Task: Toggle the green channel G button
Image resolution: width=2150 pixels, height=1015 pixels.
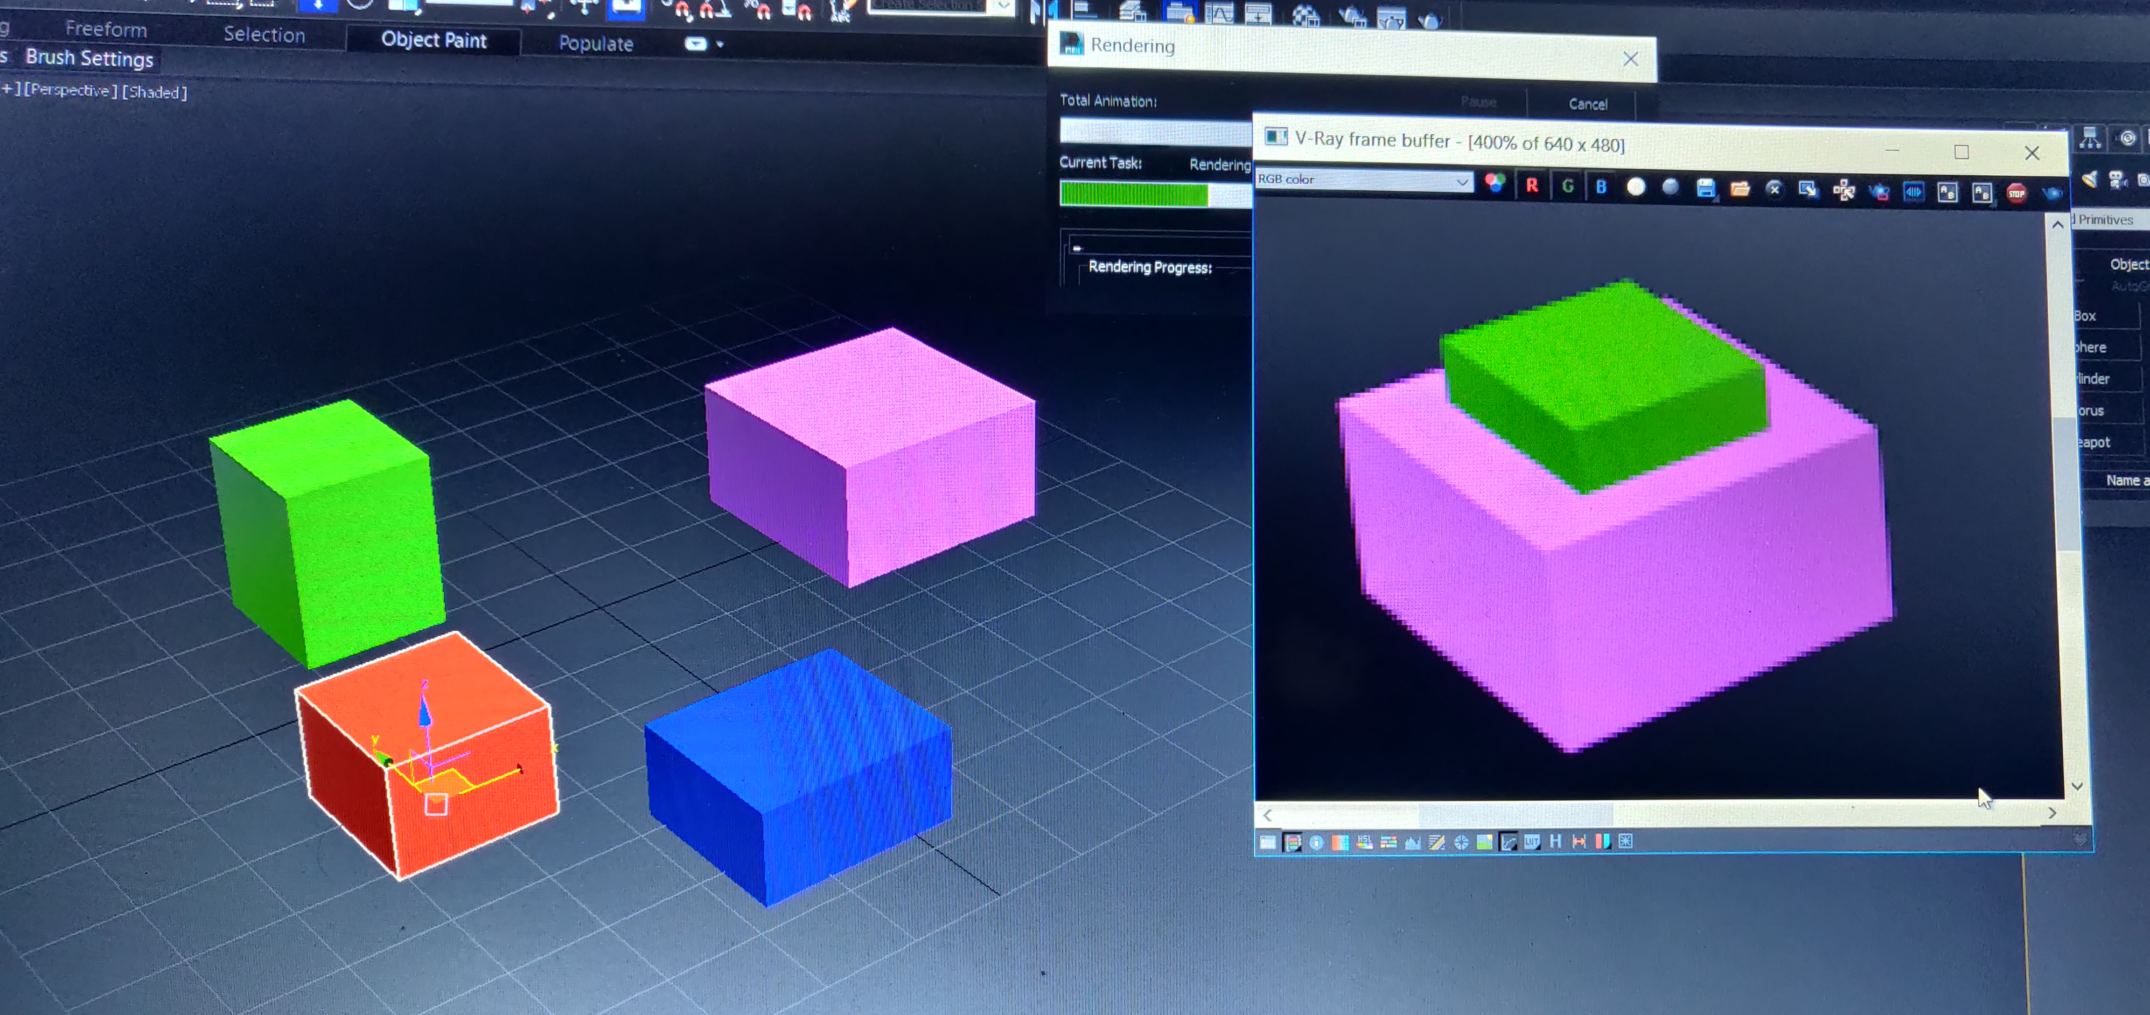Action: click(1567, 186)
